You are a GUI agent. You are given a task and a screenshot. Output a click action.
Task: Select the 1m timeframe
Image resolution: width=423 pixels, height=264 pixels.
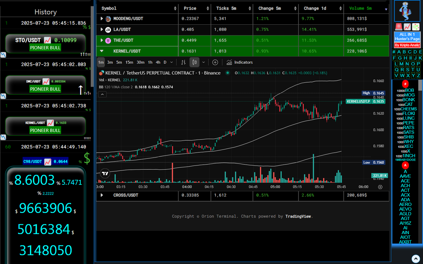pos(101,62)
